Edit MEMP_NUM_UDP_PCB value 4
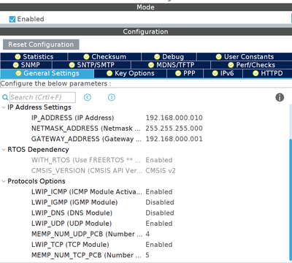The width and height of the screenshot is (292, 263). (147, 234)
